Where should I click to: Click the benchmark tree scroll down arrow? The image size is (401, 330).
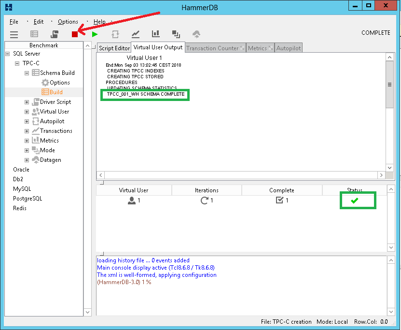(87, 312)
